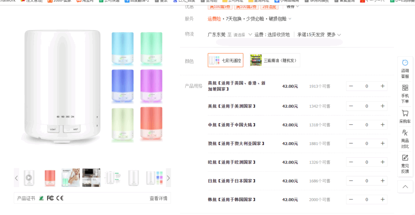Image resolution: width=415 pixels, height=215 pixels.
Task: Open the 请选择 destination dropdown
Action: [x=242, y=35]
